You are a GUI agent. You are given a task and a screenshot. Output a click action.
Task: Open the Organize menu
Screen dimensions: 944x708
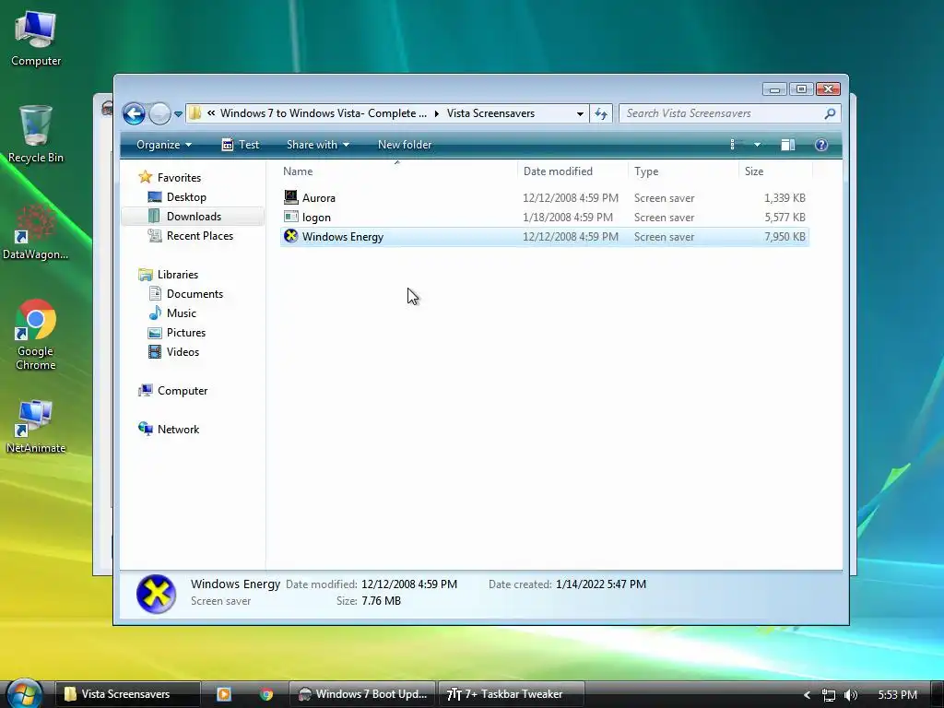pyautogui.click(x=164, y=145)
